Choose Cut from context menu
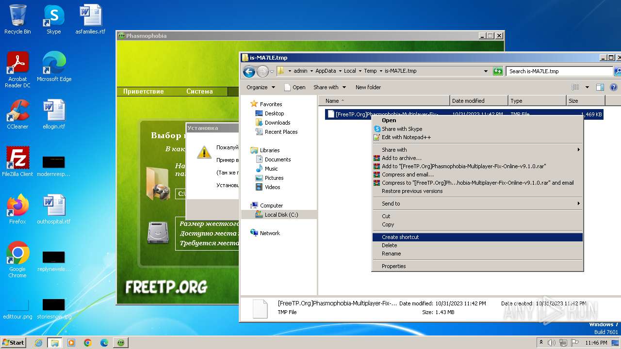The image size is (621, 349). pos(477,216)
